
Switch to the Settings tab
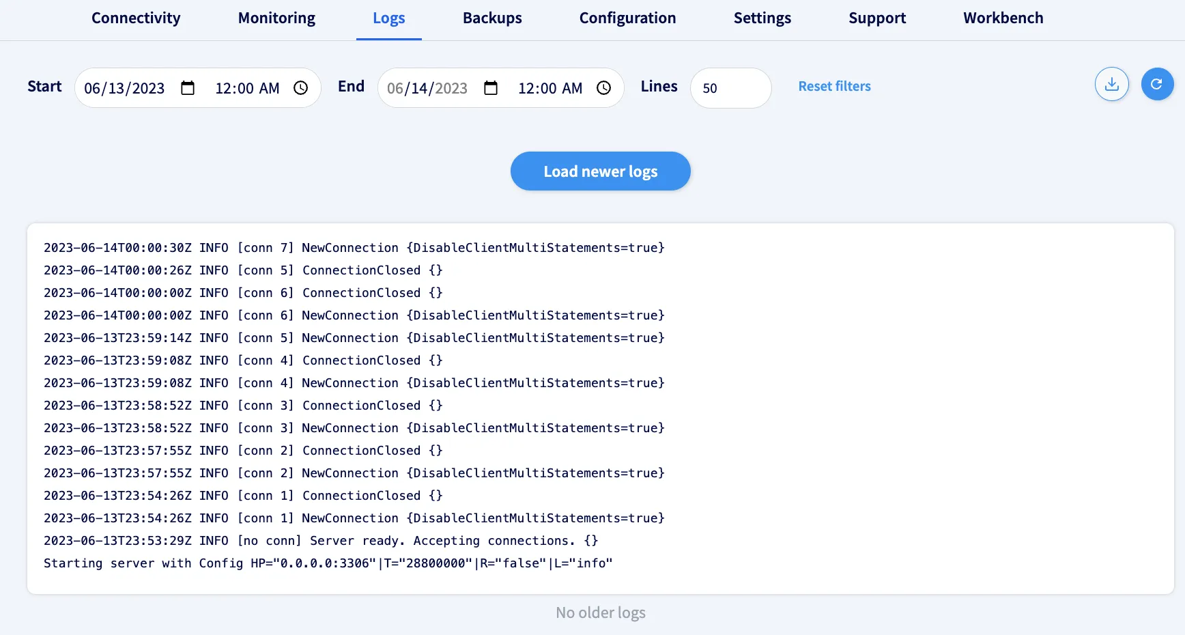[762, 18]
